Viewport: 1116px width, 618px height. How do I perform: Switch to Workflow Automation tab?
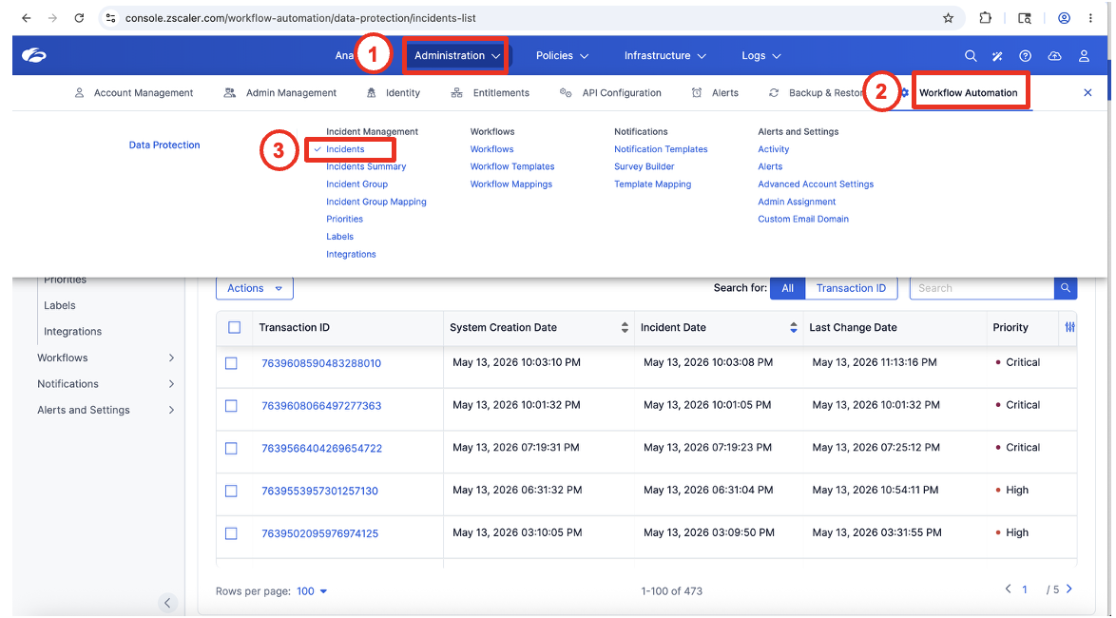[x=968, y=92]
